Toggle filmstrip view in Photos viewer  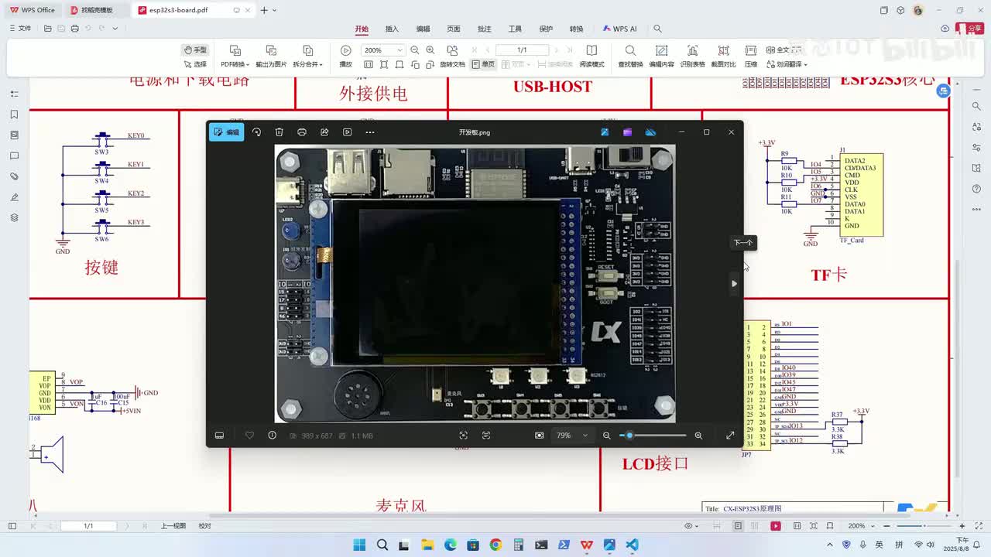click(219, 436)
